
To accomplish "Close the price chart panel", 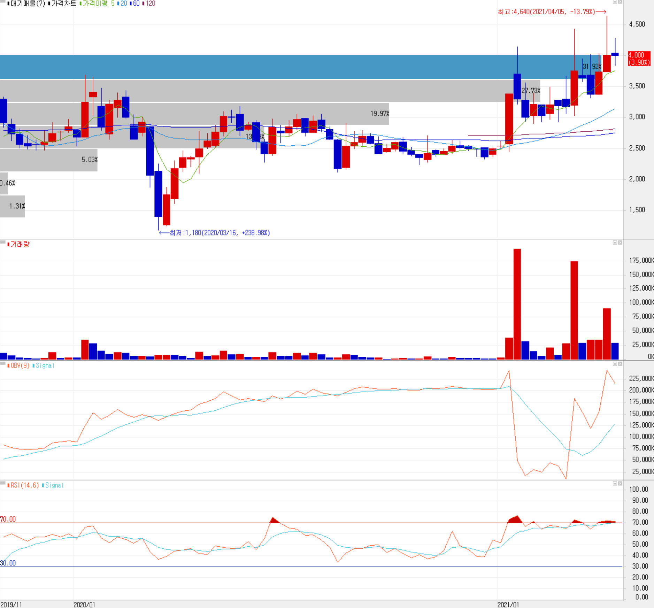I will point(620,2).
